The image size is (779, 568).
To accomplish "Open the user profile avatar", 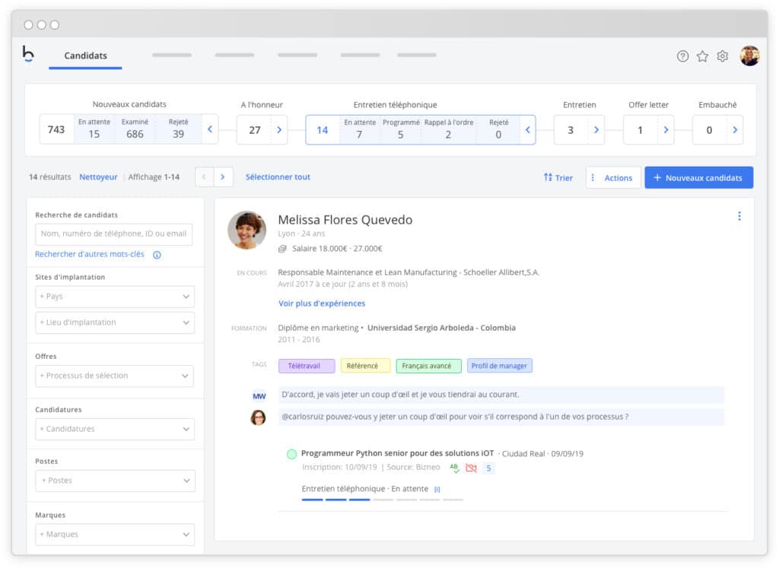I will [749, 56].
